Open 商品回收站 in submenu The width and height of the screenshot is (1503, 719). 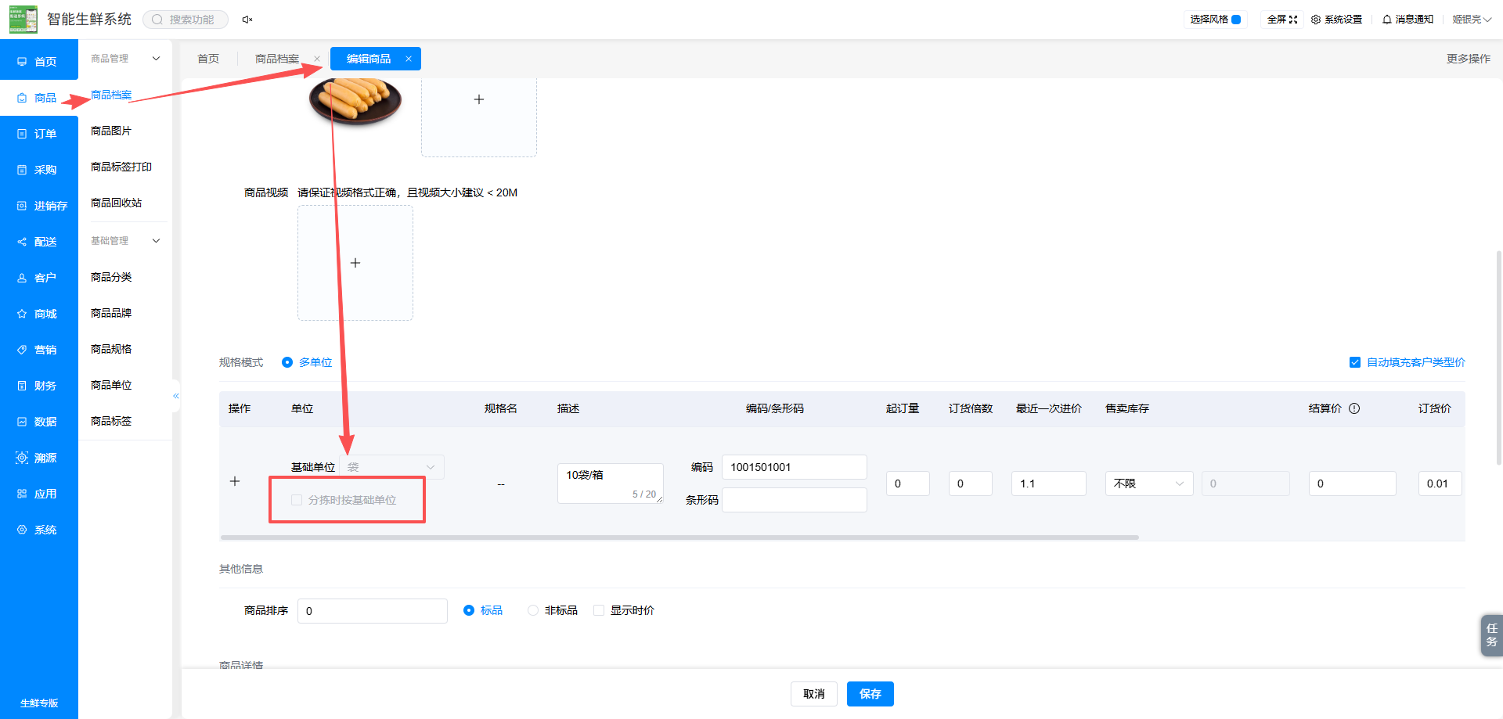click(x=116, y=203)
